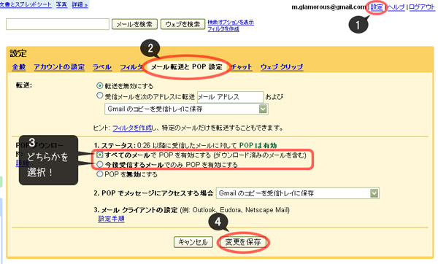Open the ヘルプ link
Screen dimensions: 438x264
click(x=396, y=7)
